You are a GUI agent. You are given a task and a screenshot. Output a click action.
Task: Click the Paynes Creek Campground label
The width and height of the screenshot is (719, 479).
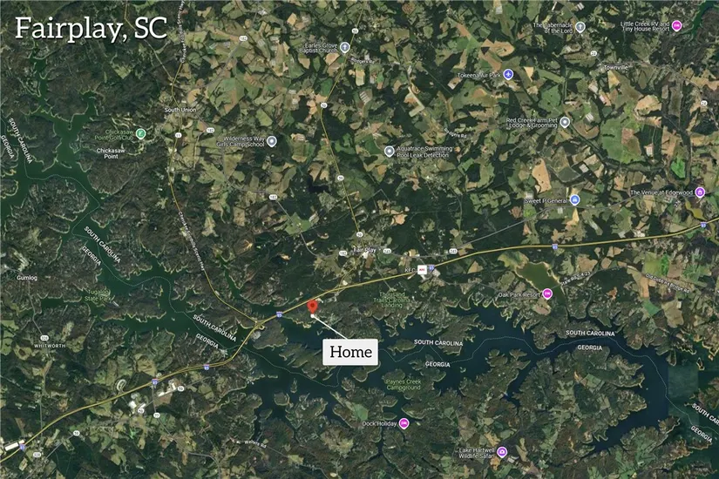click(x=403, y=385)
